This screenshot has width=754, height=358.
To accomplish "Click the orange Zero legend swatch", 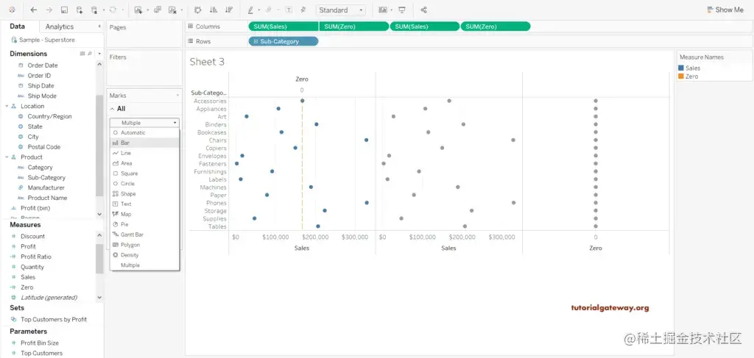I will (681, 76).
